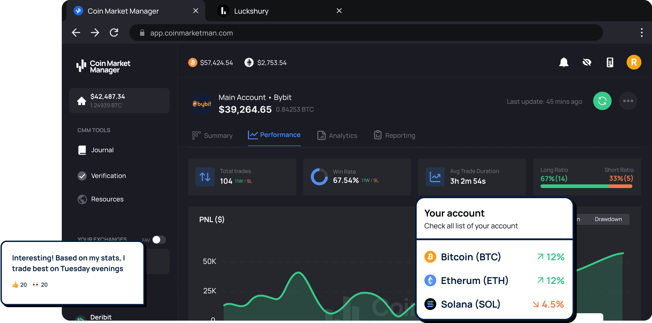This screenshot has height=323, width=652.
Task: Open the calculator icon
Action: [610, 62]
